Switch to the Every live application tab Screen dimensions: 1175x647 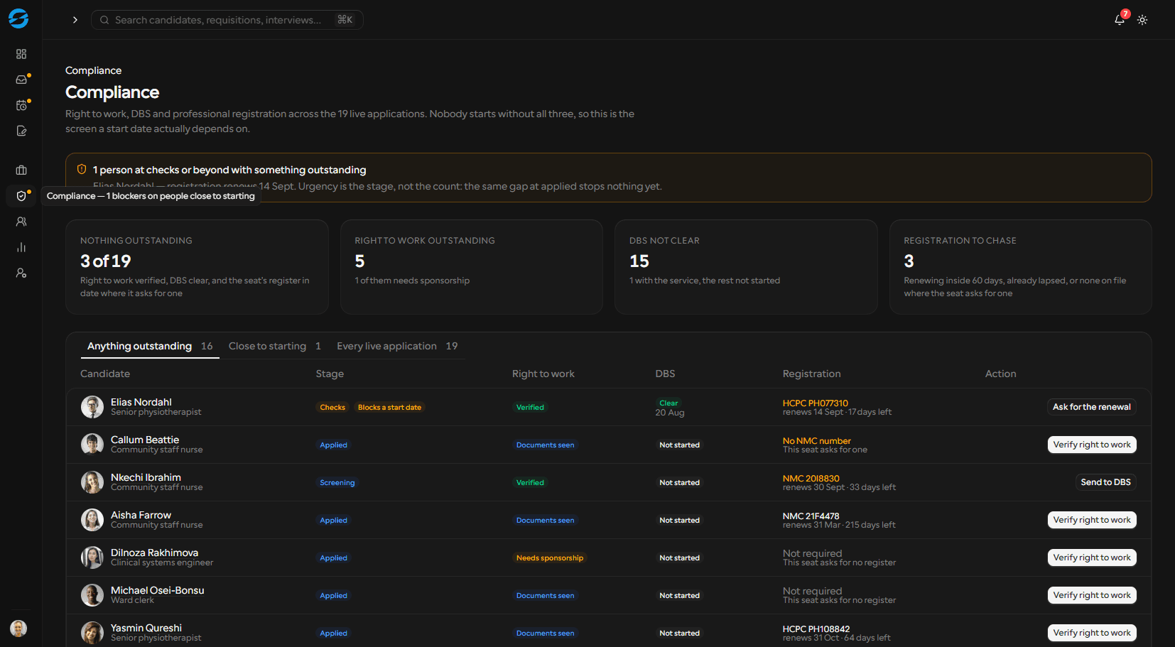(x=397, y=346)
